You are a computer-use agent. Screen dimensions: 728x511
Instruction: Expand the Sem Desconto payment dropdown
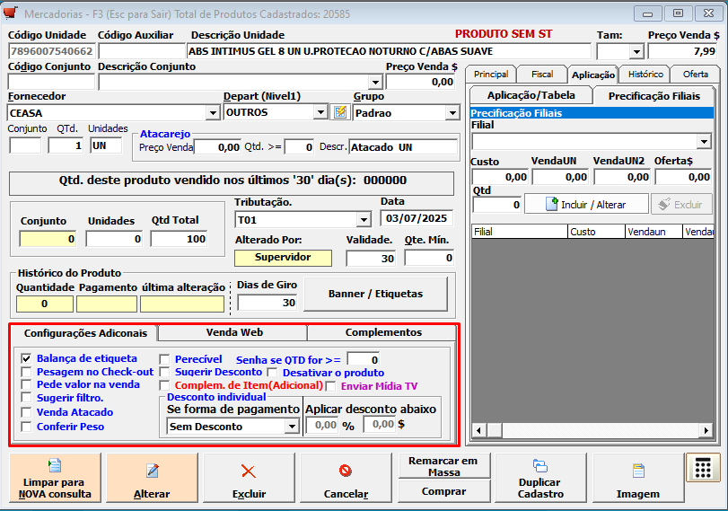click(x=292, y=427)
